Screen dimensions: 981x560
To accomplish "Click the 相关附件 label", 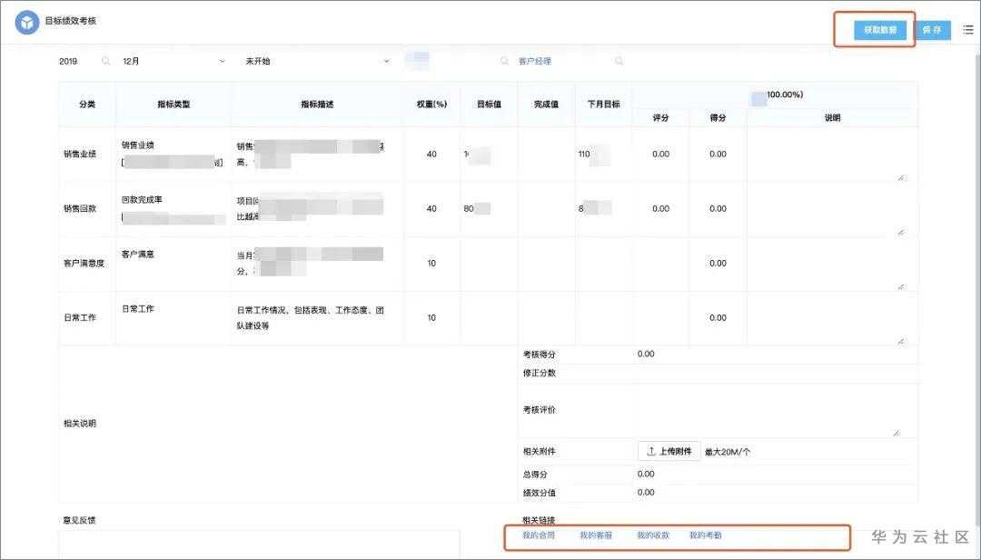I will click(539, 451).
